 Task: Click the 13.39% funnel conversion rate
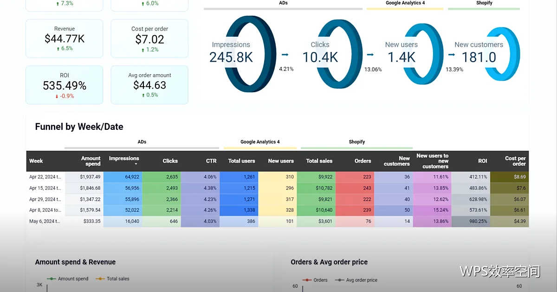454,70
